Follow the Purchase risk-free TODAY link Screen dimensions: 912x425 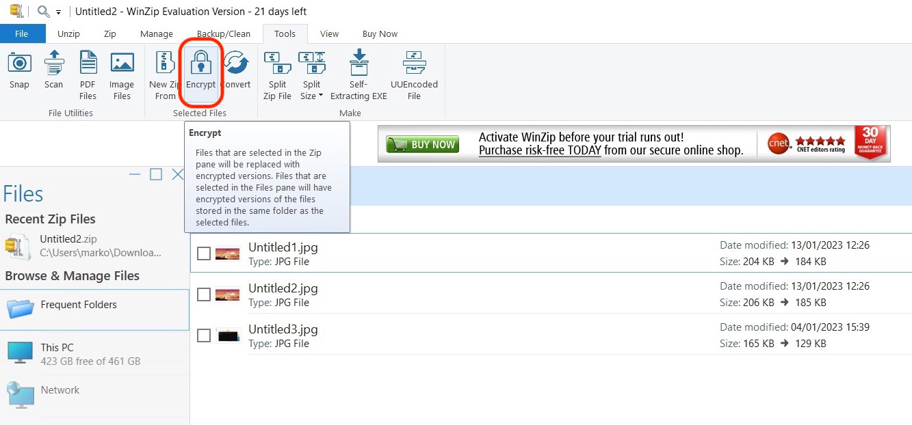[x=540, y=150]
